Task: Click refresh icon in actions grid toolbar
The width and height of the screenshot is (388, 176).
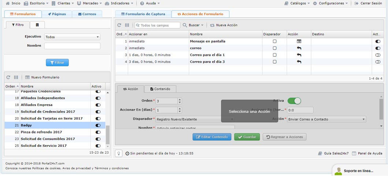Action: 119,25
